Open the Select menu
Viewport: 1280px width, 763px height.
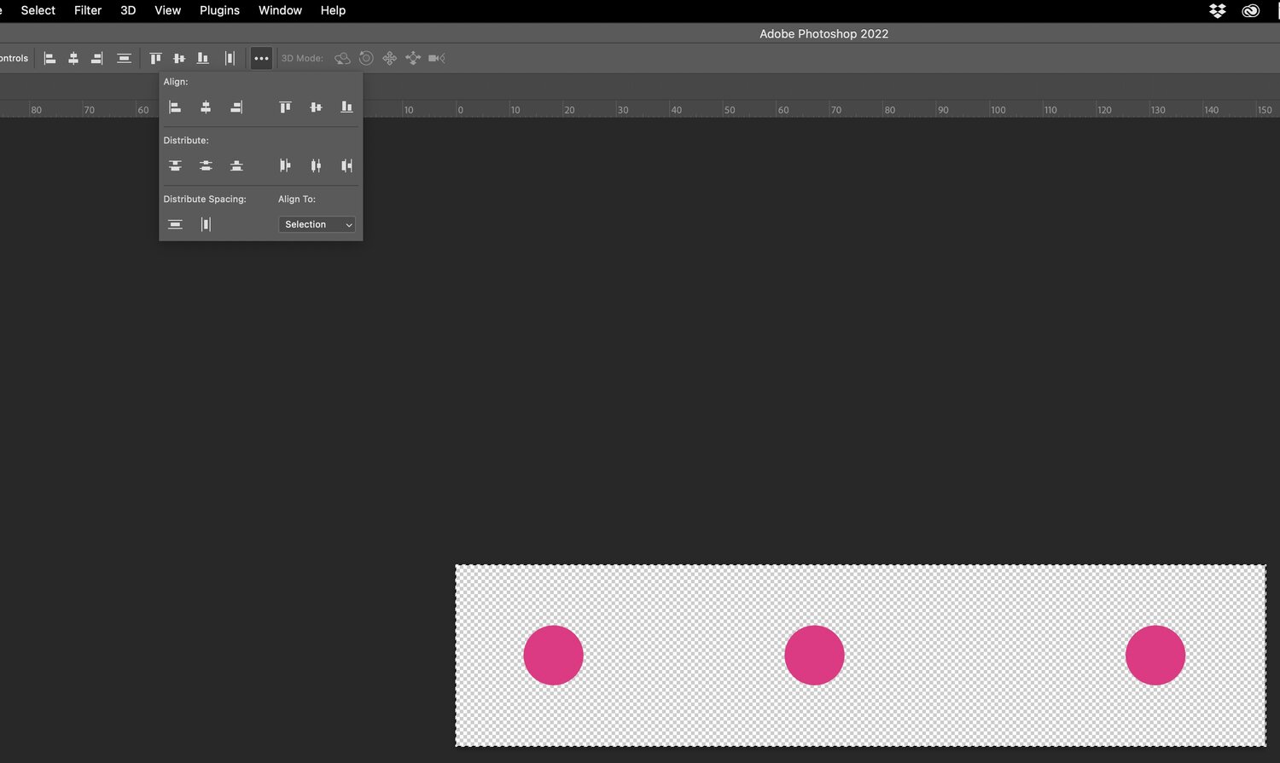(x=38, y=10)
